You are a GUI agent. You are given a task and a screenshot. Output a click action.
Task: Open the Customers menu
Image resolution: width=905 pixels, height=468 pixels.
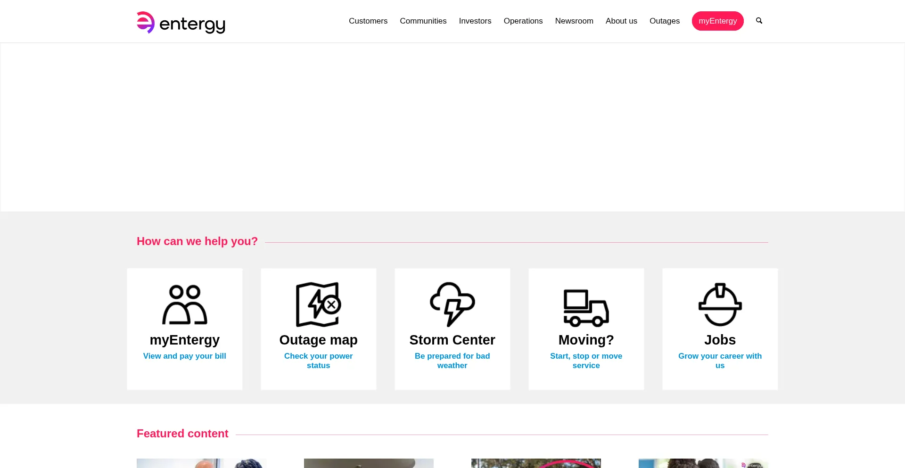click(368, 21)
